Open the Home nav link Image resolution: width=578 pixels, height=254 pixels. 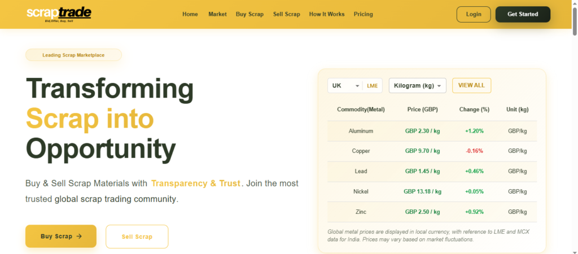click(x=190, y=14)
